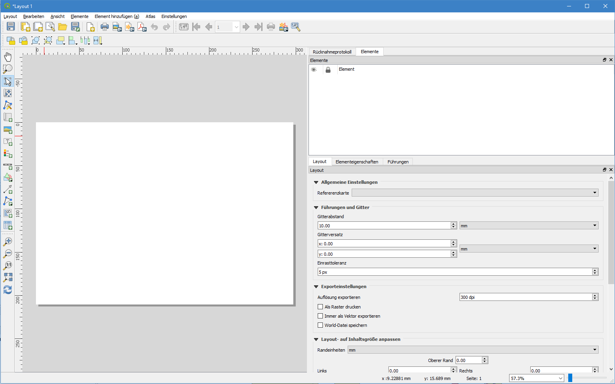
Task: Open the Atlas menu
Action: pos(150,16)
